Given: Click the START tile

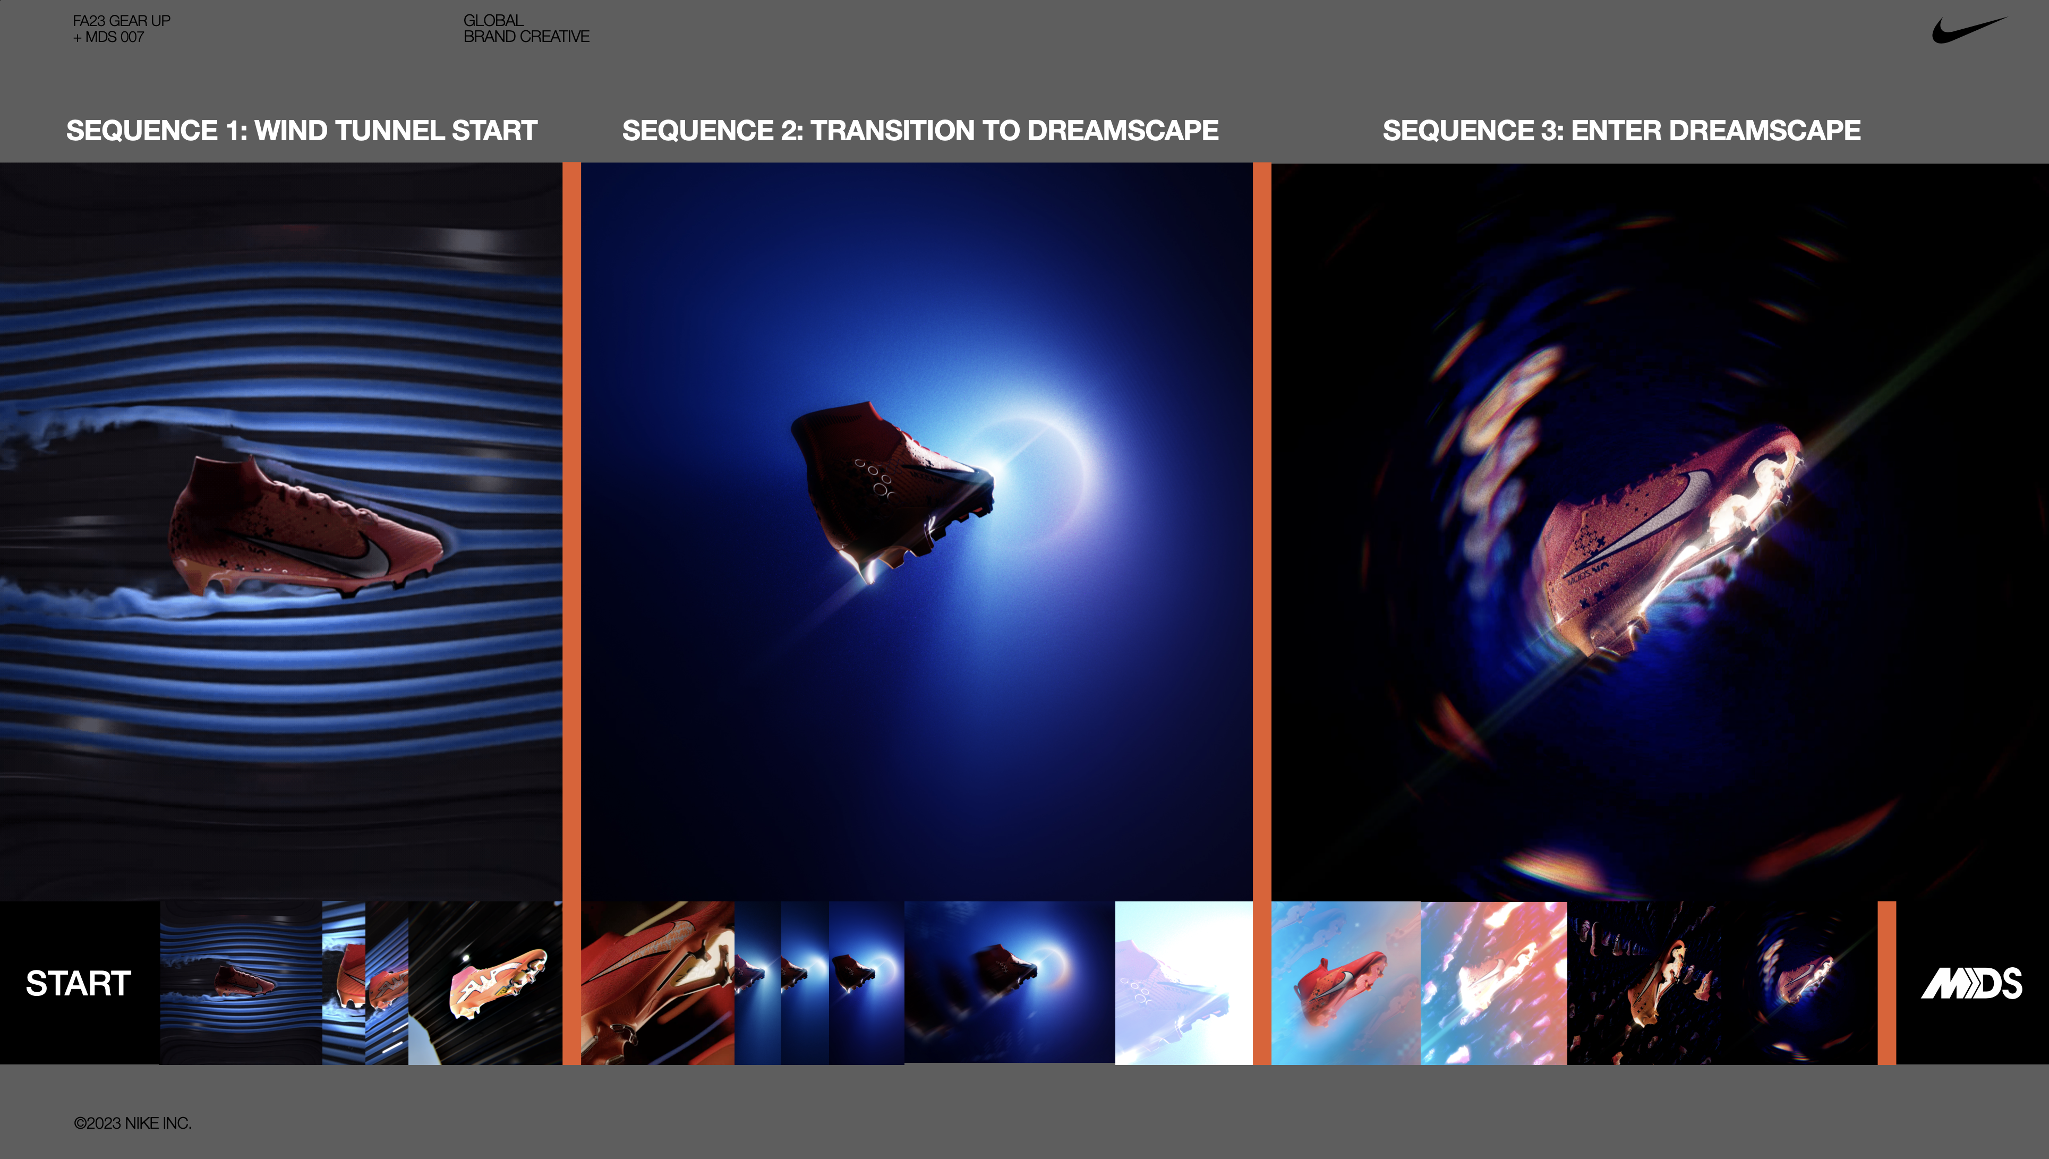Looking at the screenshot, I should [80, 983].
